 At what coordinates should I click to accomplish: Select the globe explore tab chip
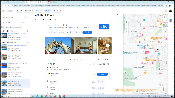coord(29,11)
